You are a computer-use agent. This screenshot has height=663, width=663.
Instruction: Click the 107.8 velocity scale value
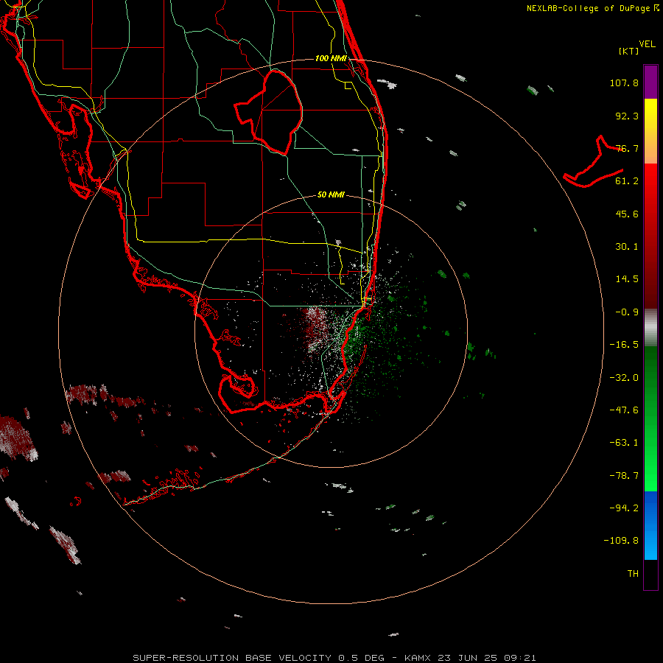tap(624, 83)
